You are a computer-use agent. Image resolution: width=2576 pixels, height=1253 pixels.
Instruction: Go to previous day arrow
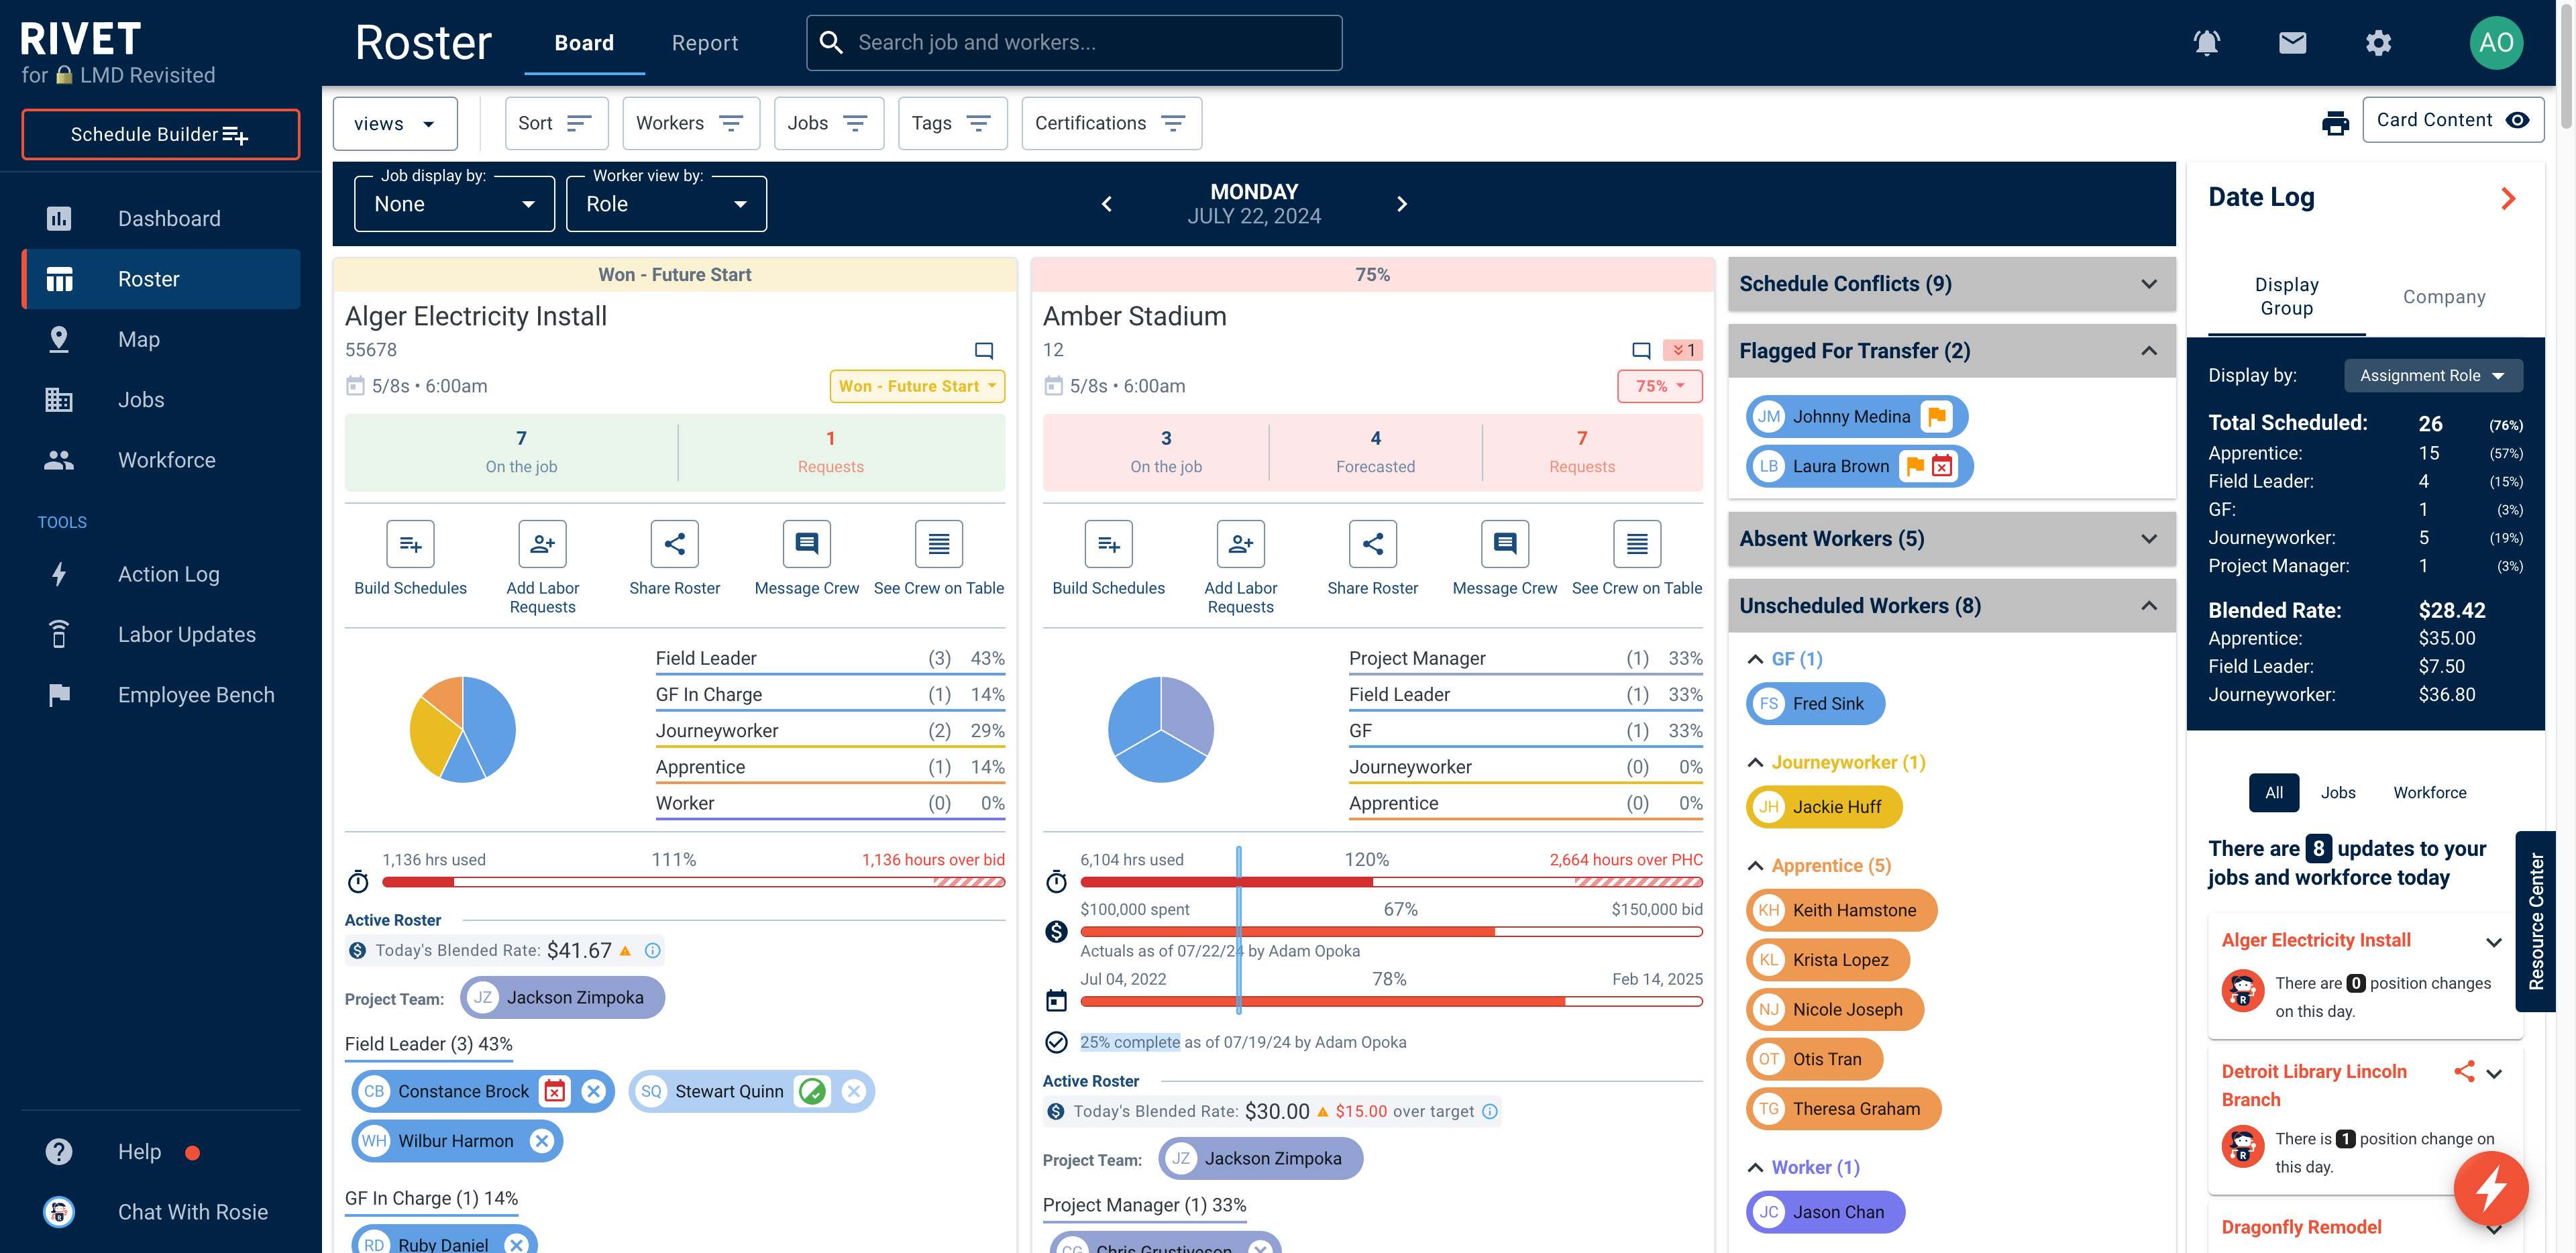click(x=1106, y=204)
